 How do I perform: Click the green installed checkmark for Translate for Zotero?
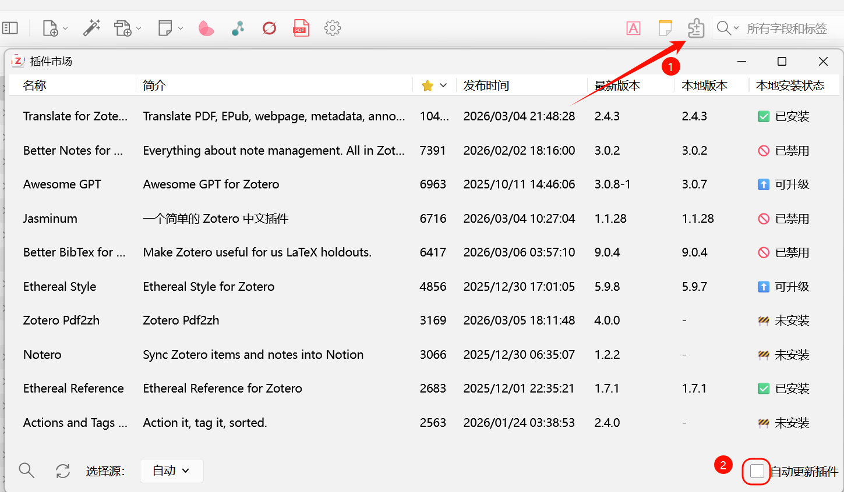(764, 116)
